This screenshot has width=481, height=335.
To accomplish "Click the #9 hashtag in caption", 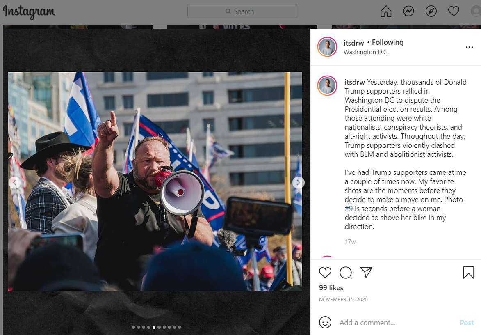I will 349,209.
